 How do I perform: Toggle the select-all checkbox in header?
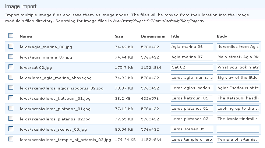click(11, 36)
